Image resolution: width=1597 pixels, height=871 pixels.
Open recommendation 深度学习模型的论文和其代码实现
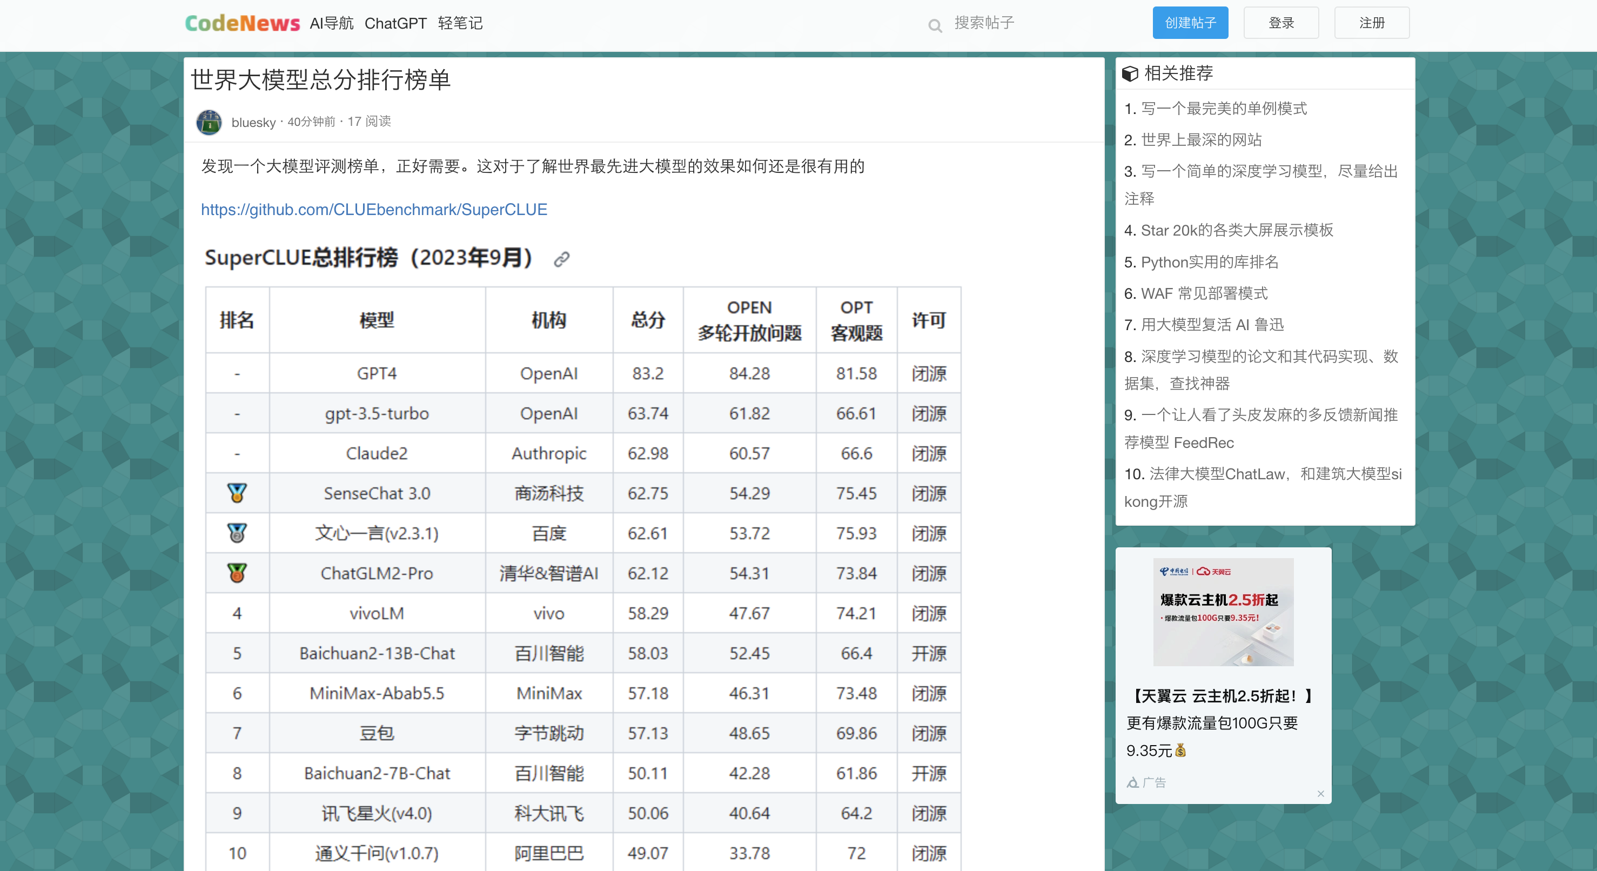point(1261,370)
